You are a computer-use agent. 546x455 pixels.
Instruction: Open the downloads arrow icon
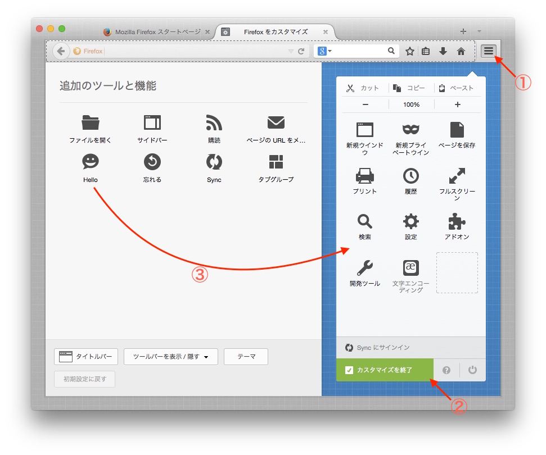(443, 52)
